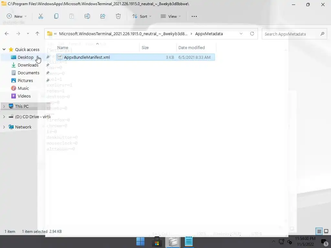
Task: Expand the address bar history dropdown
Action: [241, 34]
